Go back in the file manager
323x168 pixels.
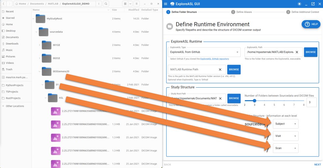pos(4,4)
